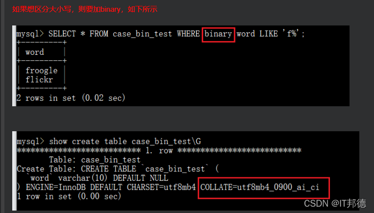Click the 'Table: case_bin_test' line
The image size is (374, 213).
click(x=94, y=160)
